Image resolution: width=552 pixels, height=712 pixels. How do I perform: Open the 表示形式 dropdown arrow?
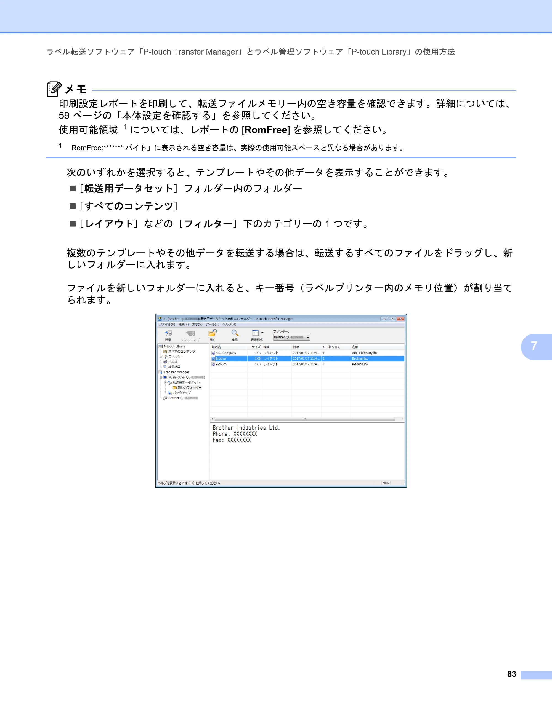262,333
